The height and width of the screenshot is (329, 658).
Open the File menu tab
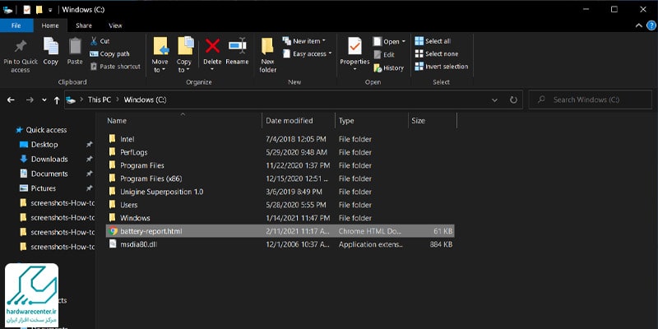pyautogui.click(x=16, y=25)
